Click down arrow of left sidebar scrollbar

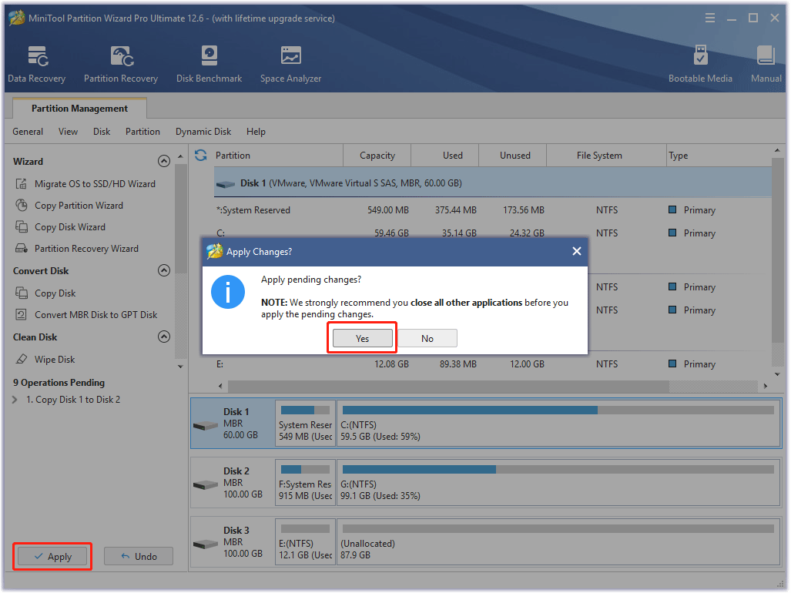180,367
